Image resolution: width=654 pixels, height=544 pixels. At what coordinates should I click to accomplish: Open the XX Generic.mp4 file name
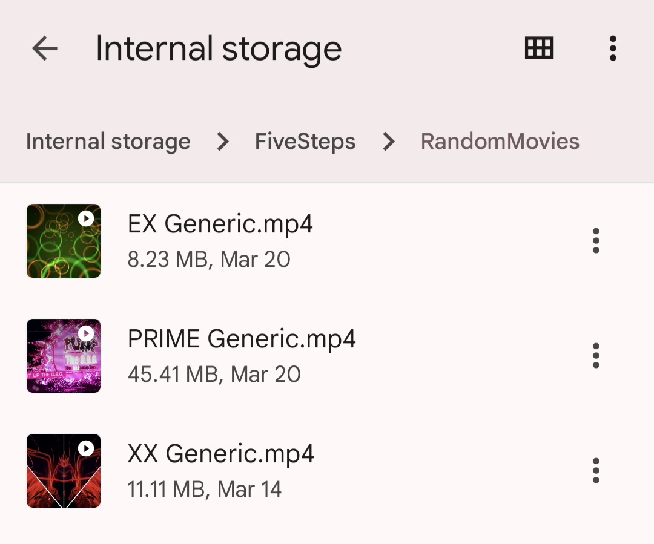pos(221,454)
